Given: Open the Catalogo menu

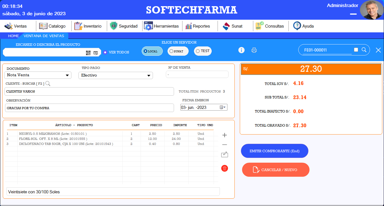Looking at the screenshot, I should 52,26.
